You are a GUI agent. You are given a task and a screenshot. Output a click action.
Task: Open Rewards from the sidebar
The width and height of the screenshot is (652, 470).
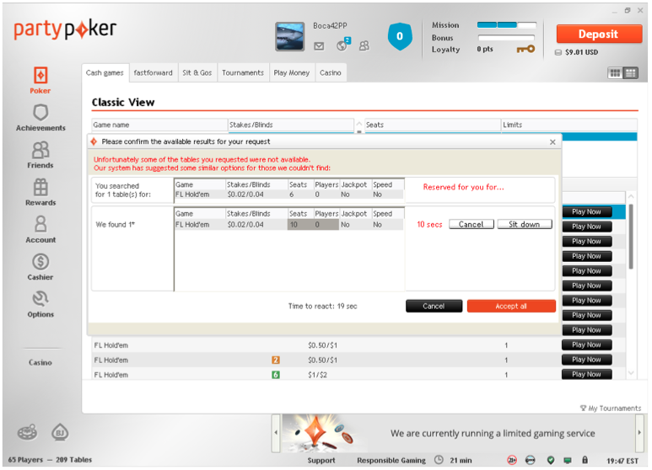coord(40,192)
